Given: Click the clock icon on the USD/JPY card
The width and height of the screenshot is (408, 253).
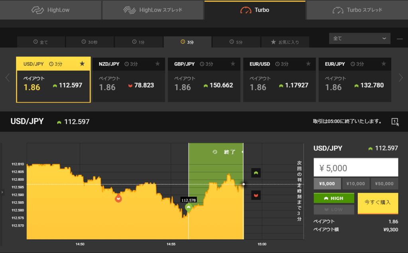Looking at the screenshot, I should (x=52, y=64).
